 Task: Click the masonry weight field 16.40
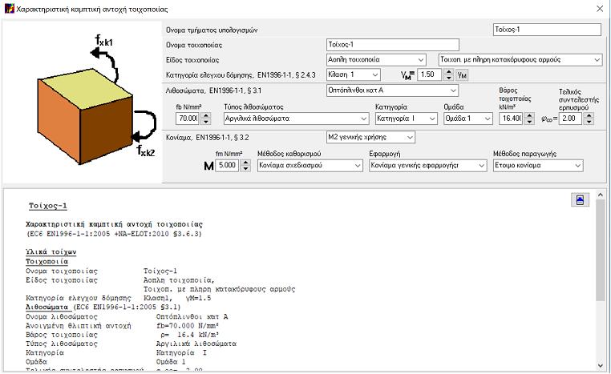(511, 119)
